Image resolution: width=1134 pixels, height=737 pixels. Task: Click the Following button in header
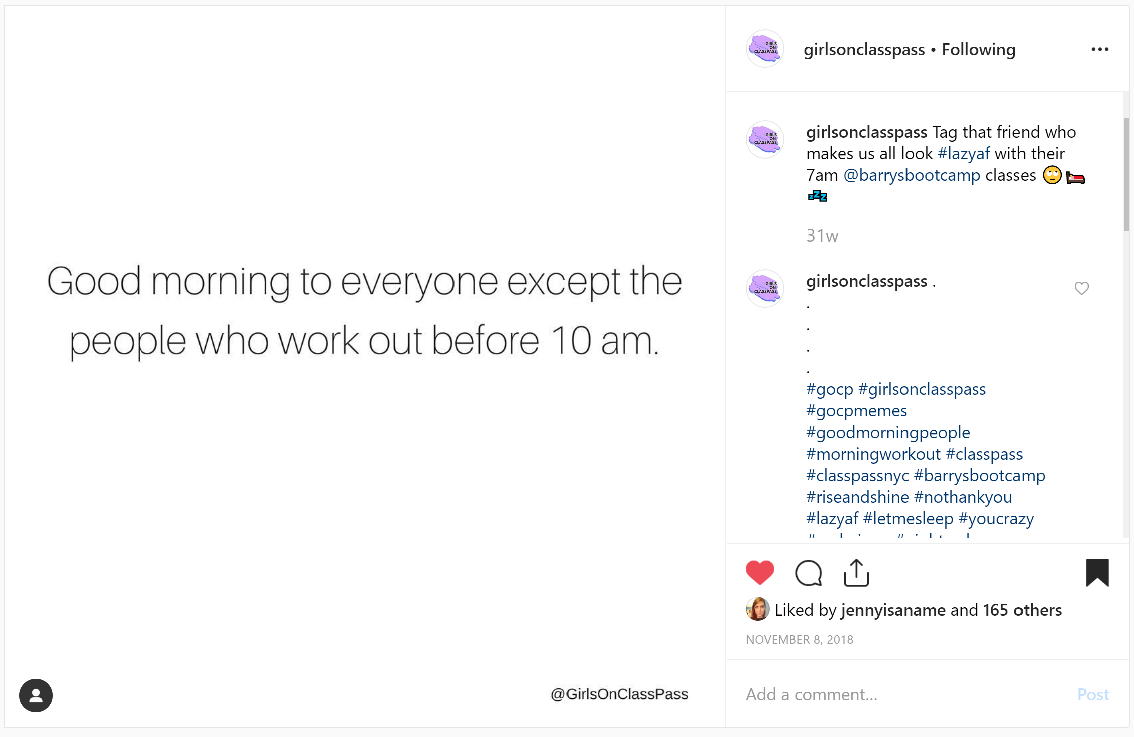click(x=978, y=49)
